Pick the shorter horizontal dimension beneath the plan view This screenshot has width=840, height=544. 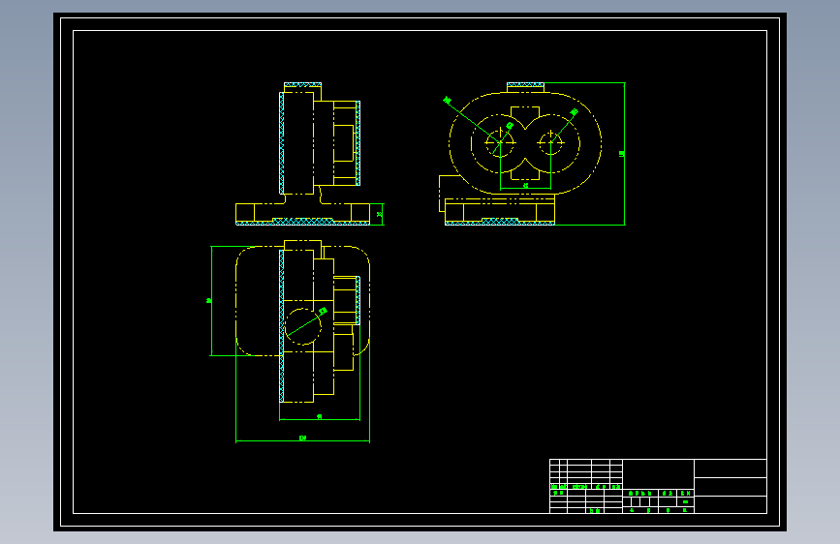click(x=320, y=419)
